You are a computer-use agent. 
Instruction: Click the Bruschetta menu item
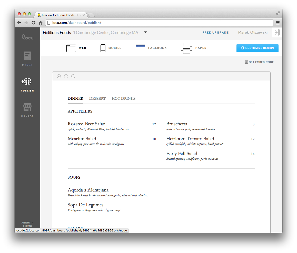pyautogui.click(x=177, y=124)
